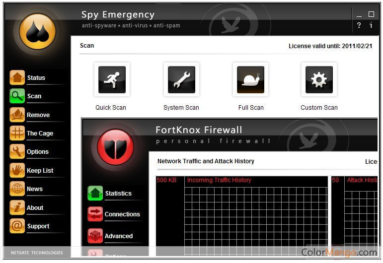Open the About info icon in sidebar
The width and height of the screenshot is (383, 263).
coord(17,207)
